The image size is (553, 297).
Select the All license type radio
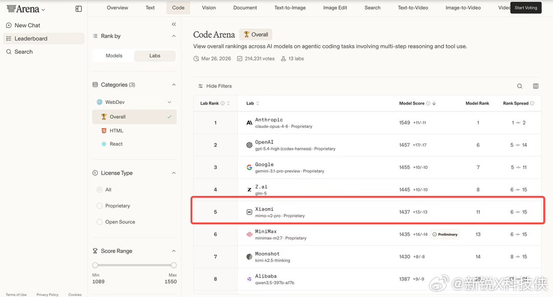click(x=99, y=189)
